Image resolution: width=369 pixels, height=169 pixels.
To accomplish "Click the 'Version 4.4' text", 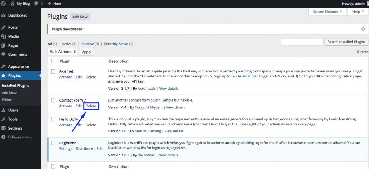I will coord(117,107).
